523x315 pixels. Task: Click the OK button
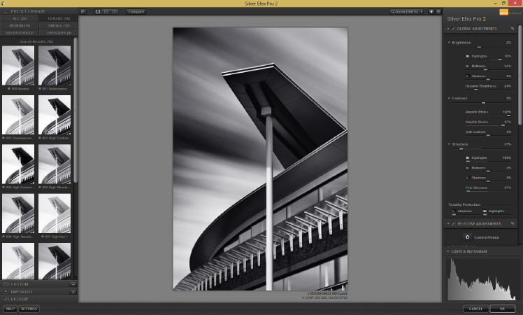coord(502,309)
